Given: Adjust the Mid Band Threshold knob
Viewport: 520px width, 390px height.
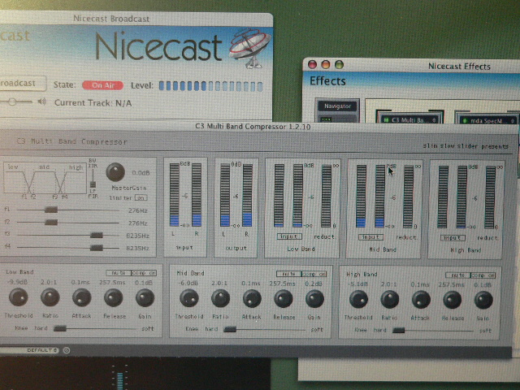Looking at the screenshot, I should point(189,298).
